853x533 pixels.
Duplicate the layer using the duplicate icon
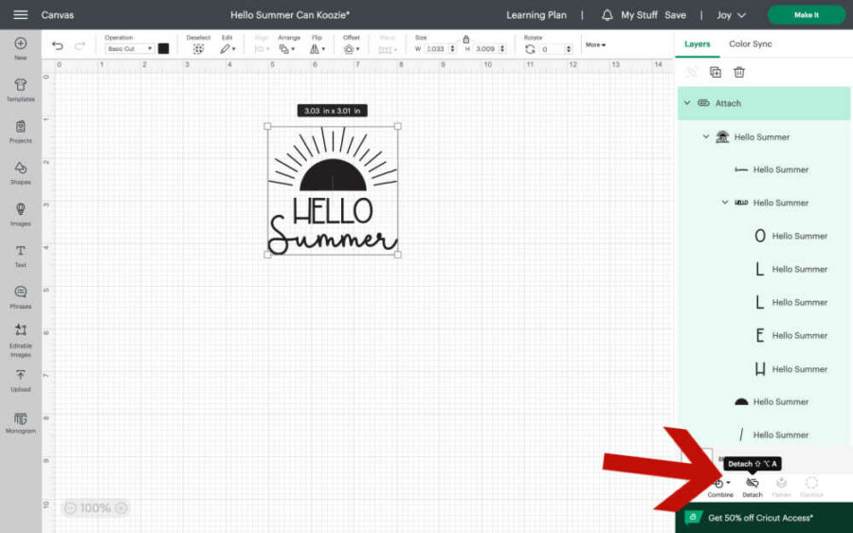point(716,72)
